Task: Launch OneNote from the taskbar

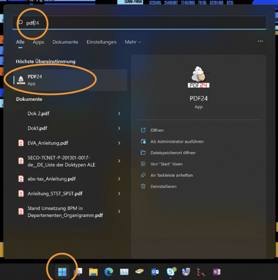Action: [x=217, y=272]
